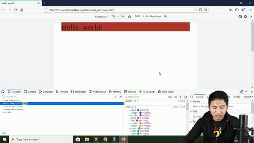
Task: Collapse the Grid section
Action: (191, 112)
